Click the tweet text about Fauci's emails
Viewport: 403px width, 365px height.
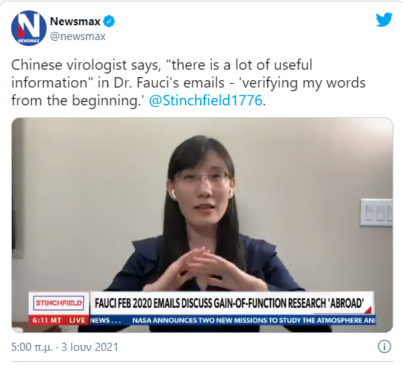188,82
